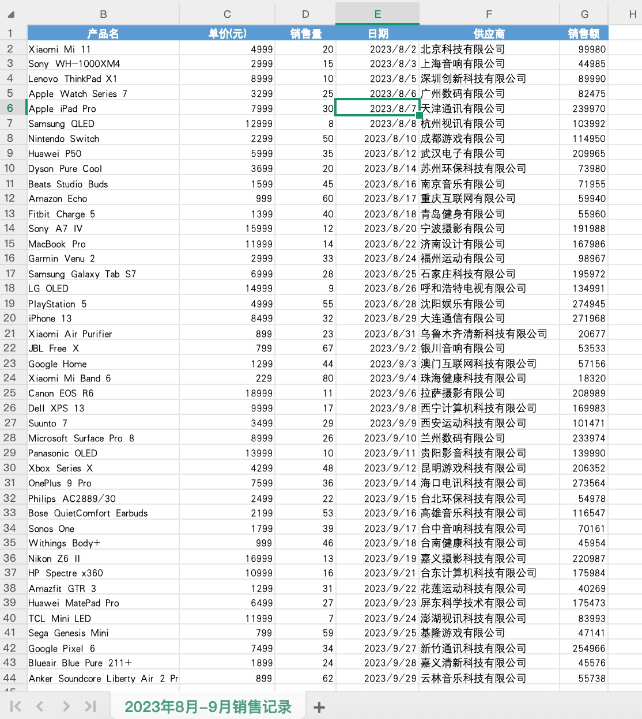The height and width of the screenshot is (719, 642).
Task: Select the date cell 2023/8/7
Action: point(377,108)
